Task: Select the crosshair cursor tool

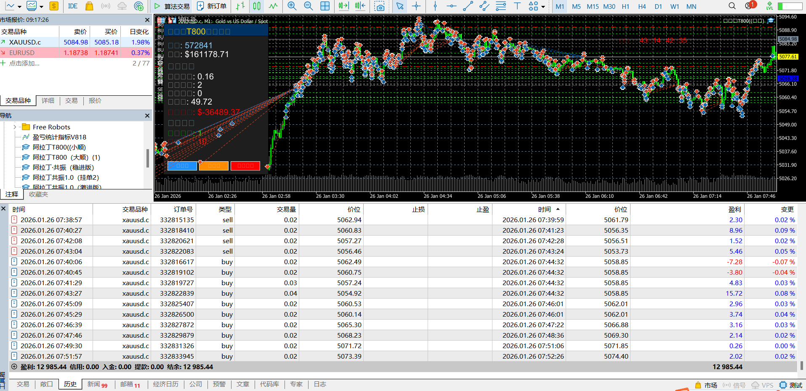Action: (x=416, y=6)
